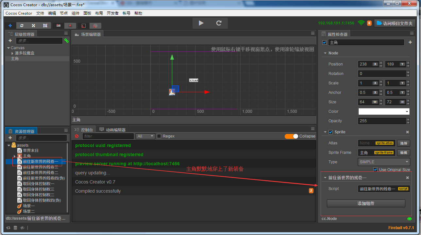
Task: Switch to the 动画编辑器 tab
Action: click(112, 130)
